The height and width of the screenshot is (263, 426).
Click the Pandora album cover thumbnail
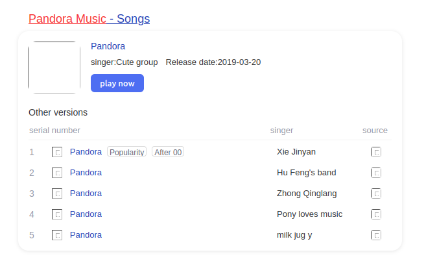(54, 68)
